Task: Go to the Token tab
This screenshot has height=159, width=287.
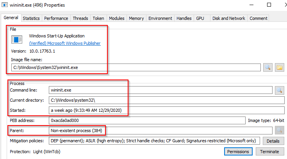Action: (98, 18)
